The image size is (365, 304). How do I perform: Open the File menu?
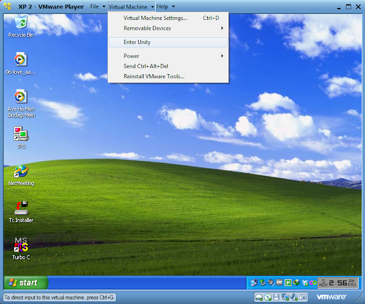click(x=95, y=6)
